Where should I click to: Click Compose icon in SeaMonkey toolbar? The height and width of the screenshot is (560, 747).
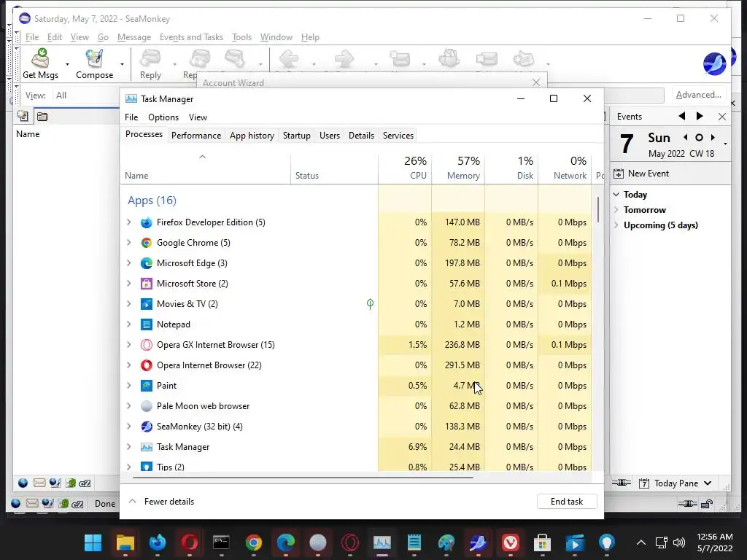(x=94, y=58)
